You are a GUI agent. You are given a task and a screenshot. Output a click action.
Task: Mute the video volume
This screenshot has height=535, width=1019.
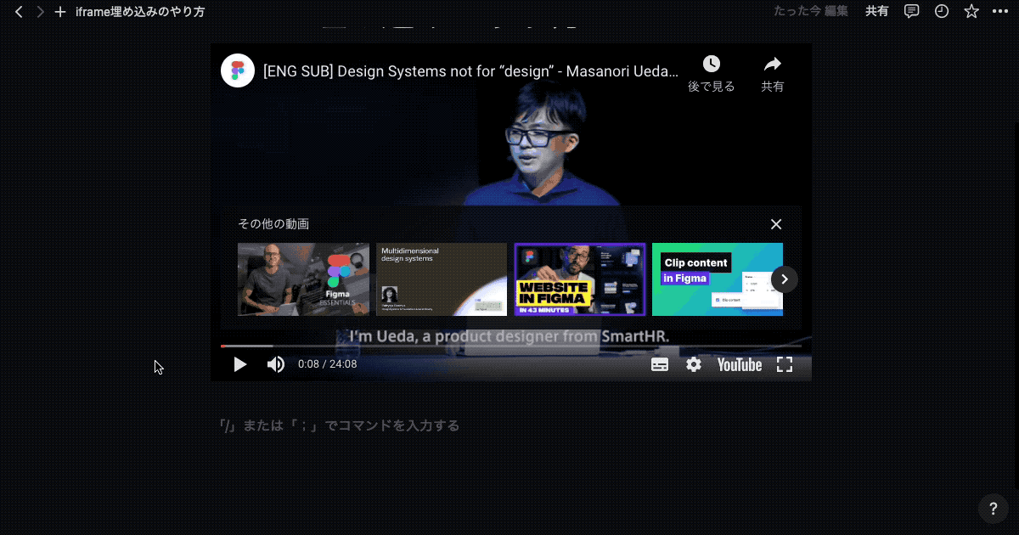point(276,364)
